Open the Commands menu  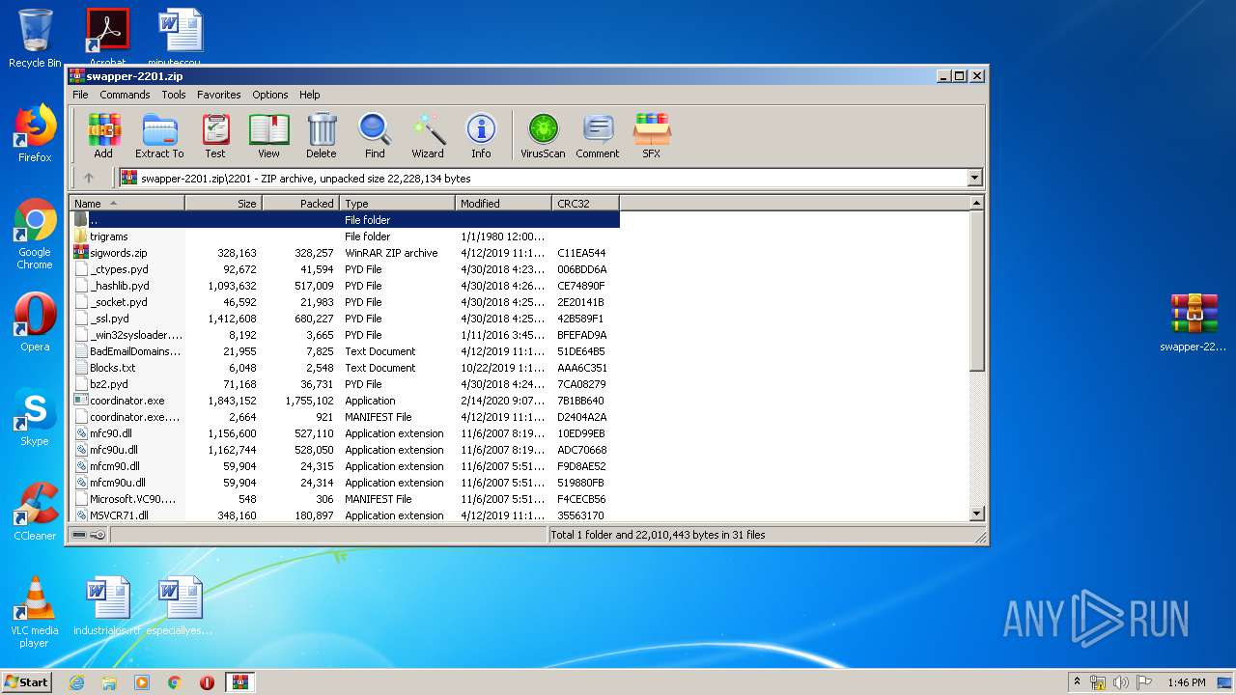[125, 95]
